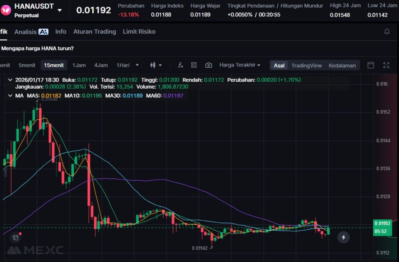Switch chart mode to Kedalaman
Screen dimensions: 399x262
click(342, 65)
